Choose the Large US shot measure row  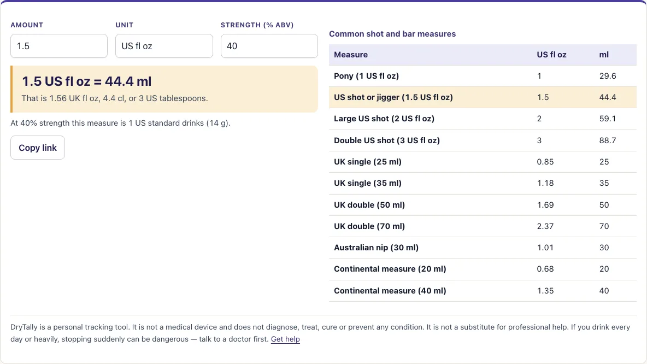(x=483, y=119)
